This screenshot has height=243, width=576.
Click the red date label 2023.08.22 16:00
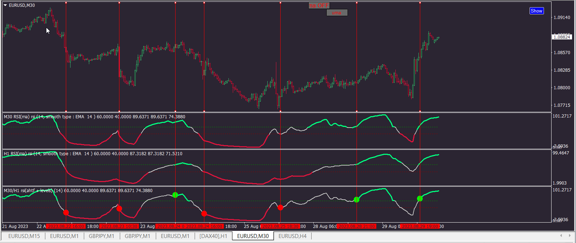[x=66, y=226]
